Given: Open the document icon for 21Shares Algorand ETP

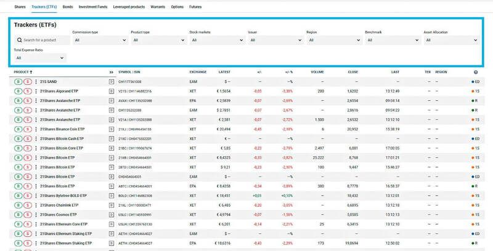Looking at the screenshot, I should coord(112,91).
